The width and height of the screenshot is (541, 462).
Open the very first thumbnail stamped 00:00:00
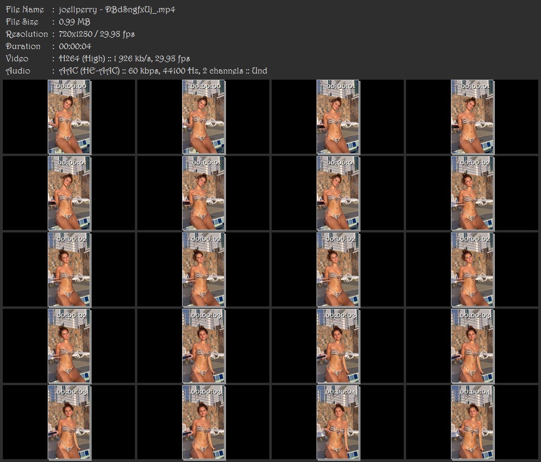(x=69, y=116)
